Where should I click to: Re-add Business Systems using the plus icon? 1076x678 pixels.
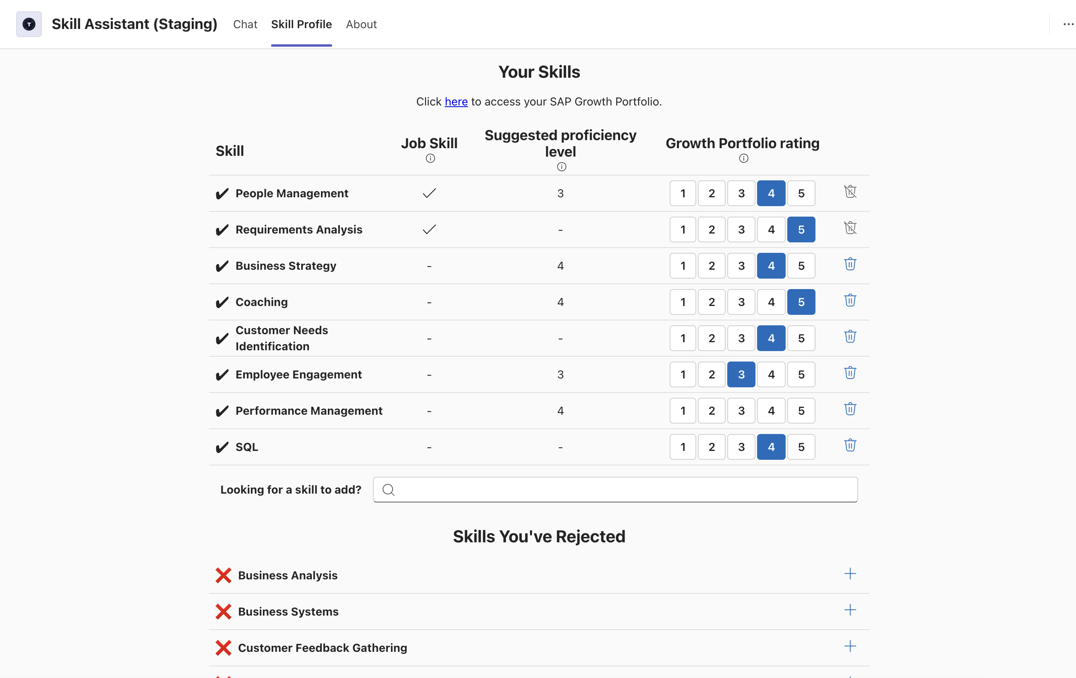click(x=850, y=610)
